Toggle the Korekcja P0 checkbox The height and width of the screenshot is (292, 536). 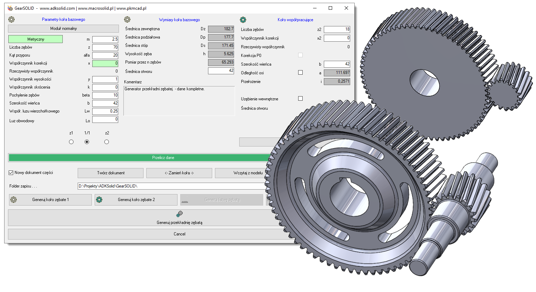300,55
